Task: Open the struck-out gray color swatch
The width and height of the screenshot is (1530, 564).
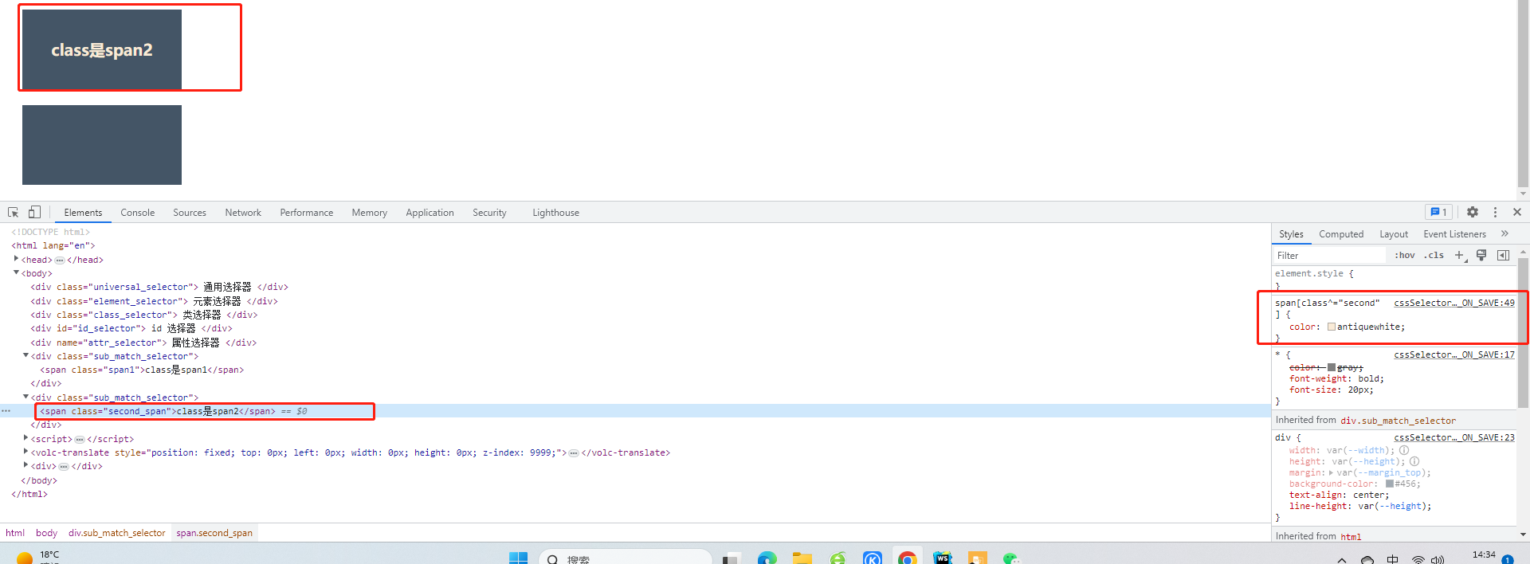Action: coord(1332,367)
